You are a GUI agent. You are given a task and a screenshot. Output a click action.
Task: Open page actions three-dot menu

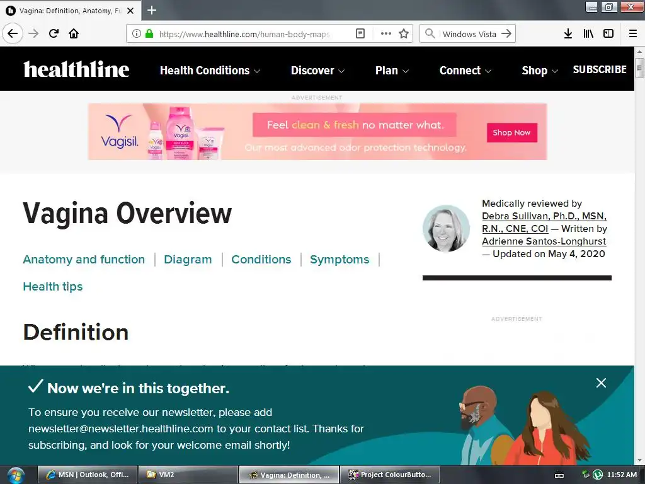tap(386, 34)
